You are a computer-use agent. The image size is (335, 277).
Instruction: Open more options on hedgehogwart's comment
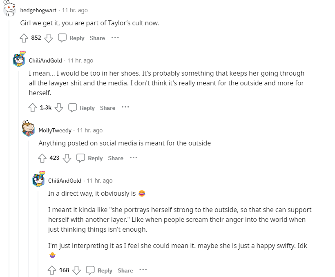(x=115, y=38)
